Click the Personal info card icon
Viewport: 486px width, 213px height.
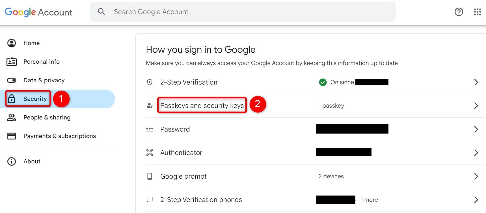click(11, 61)
